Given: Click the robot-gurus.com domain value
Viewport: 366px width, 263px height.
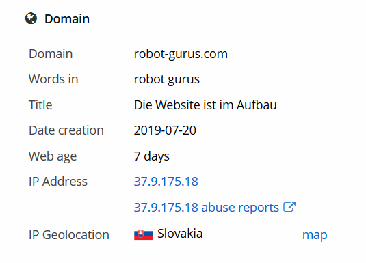Looking at the screenshot, I should tap(181, 54).
